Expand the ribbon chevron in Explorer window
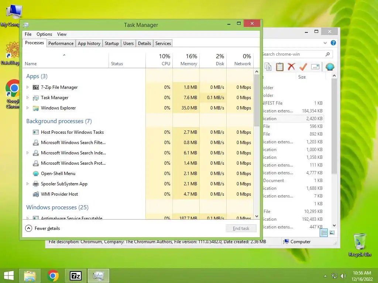Viewport: 378px width, 283px height. 325,43
